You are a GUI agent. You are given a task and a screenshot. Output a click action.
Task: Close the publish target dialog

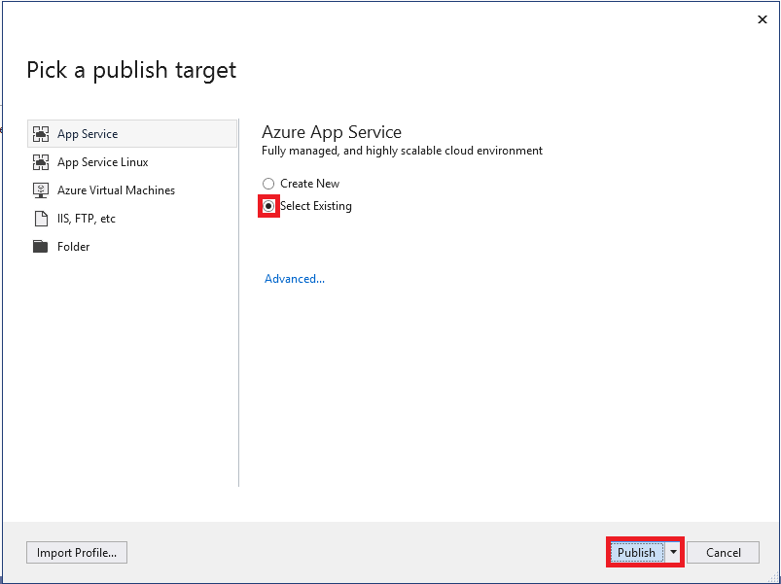(763, 19)
